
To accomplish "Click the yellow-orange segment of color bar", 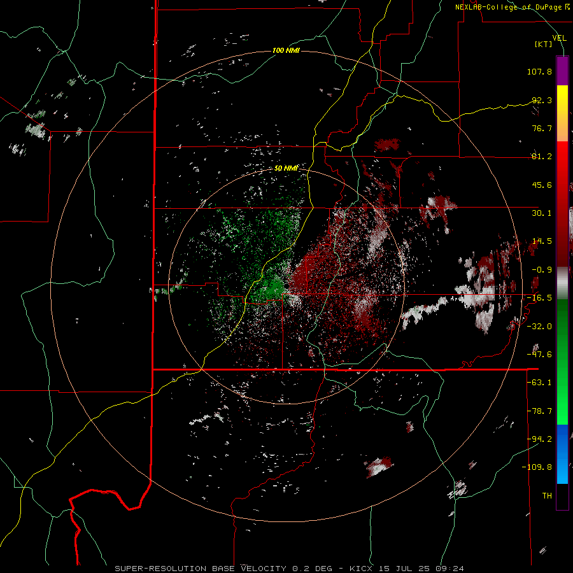I will (562, 113).
